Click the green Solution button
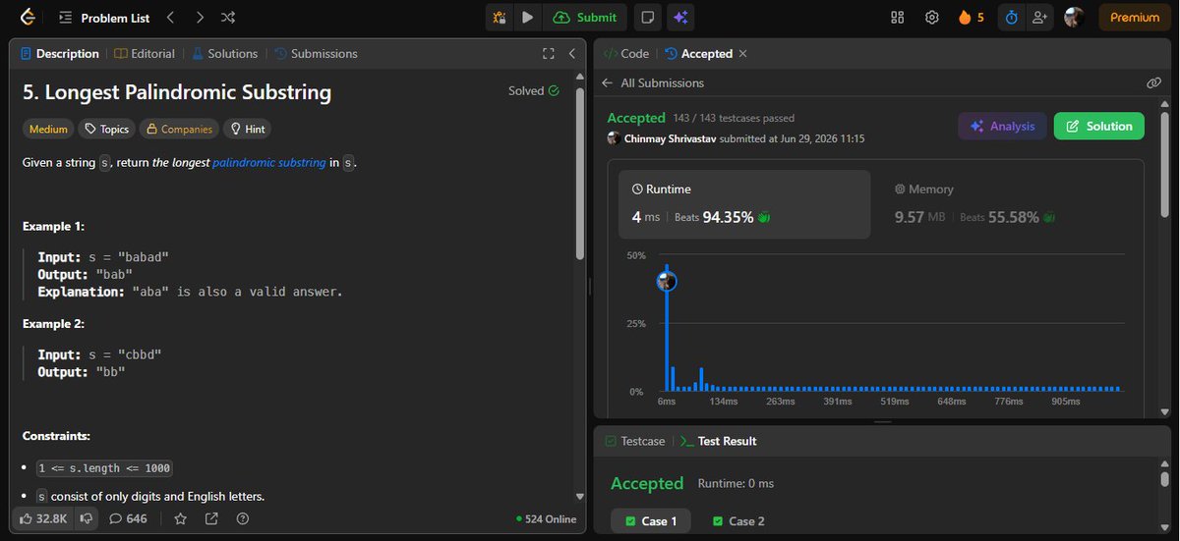Screen dimensions: 1180x541 coord(1099,126)
